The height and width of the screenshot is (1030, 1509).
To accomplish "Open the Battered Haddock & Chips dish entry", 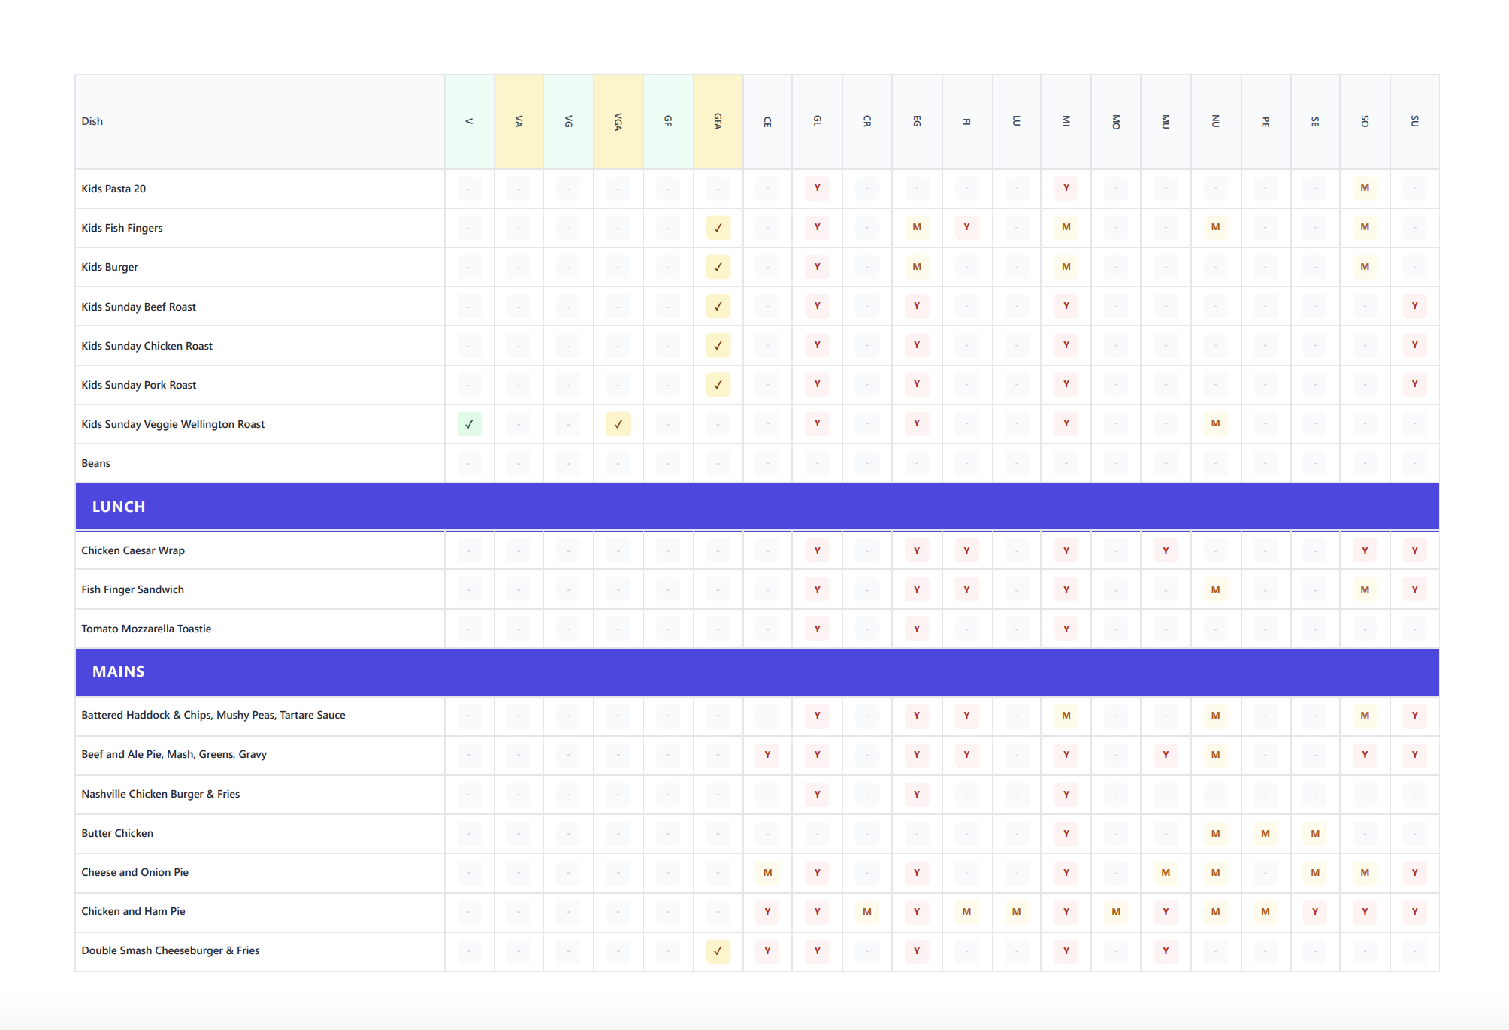I will (x=213, y=715).
